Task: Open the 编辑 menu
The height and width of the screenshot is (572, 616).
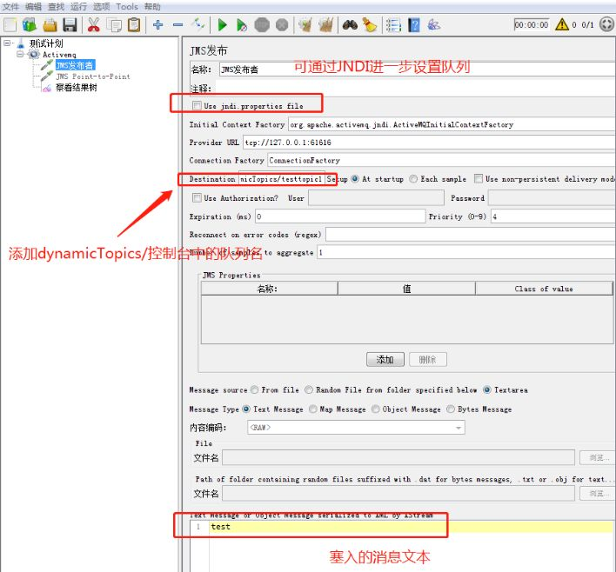Action: click(x=33, y=7)
